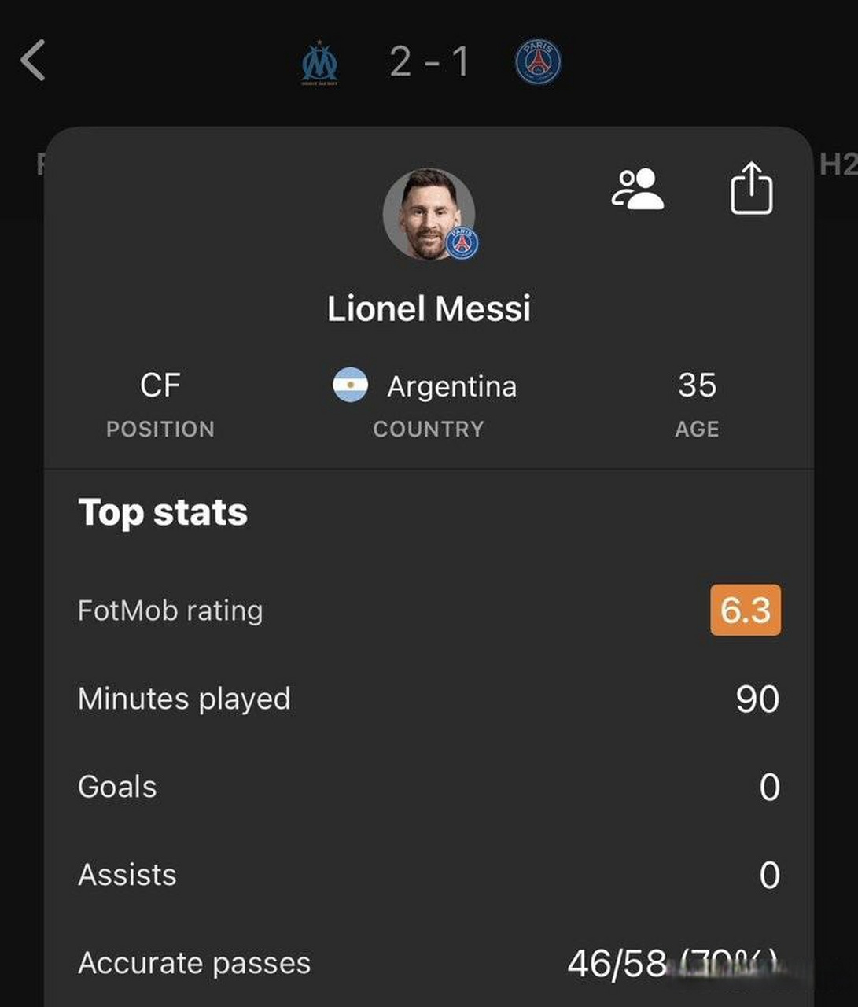Select the Goals stat row
The height and width of the screenshot is (1007, 858).
(429, 787)
